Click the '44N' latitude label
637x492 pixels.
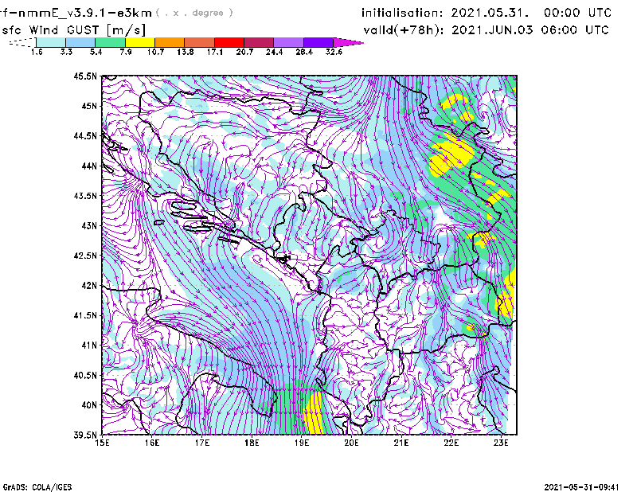pos(89,166)
